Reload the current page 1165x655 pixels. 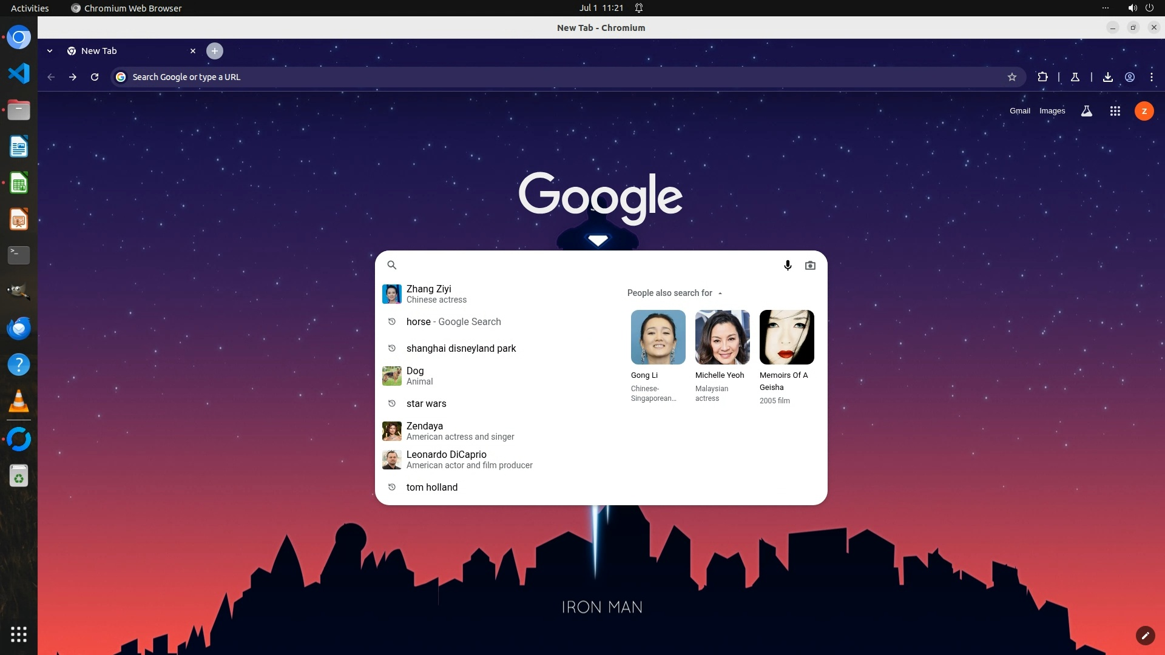[x=95, y=77]
